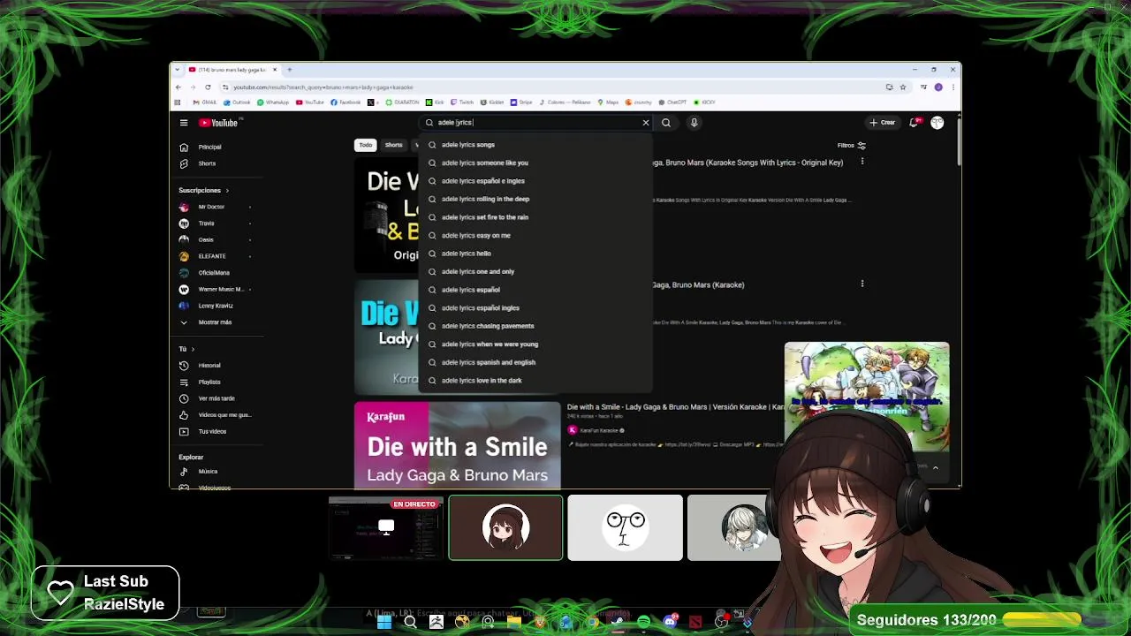Open more options for first video result
Viewport: 1131px width, 636px height.
click(x=862, y=162)
